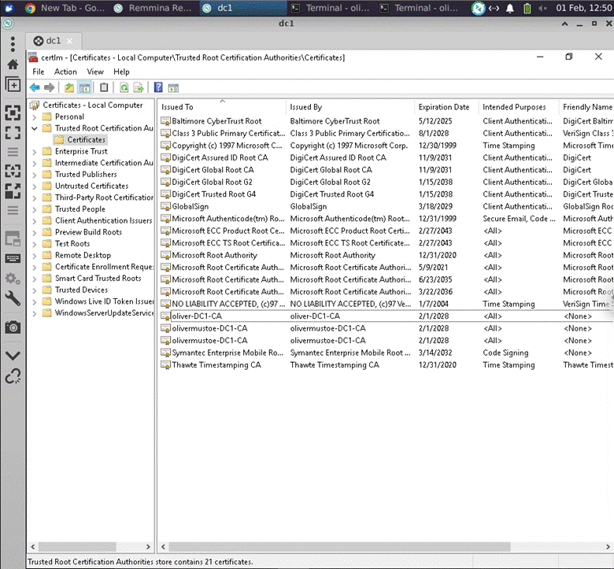This screenshot has width=614, height=569.
Task: Select DigiCert Trusted Root G4 certificate
Action: (x=214, y=194)
